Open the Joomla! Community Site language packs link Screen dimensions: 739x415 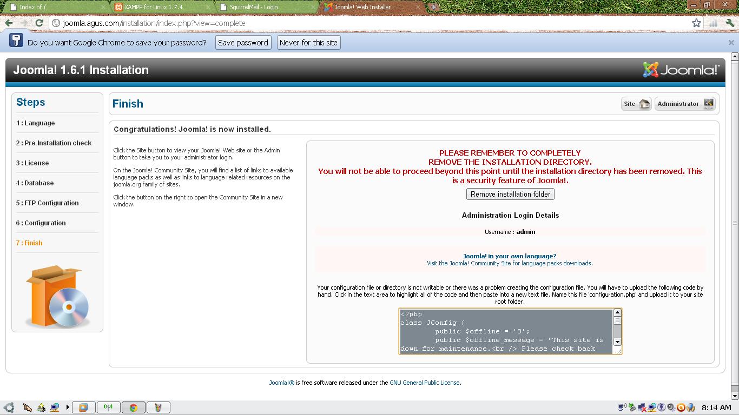point(510,263)
